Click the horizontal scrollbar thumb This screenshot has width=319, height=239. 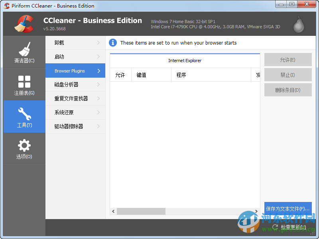(x=141, y=212)
